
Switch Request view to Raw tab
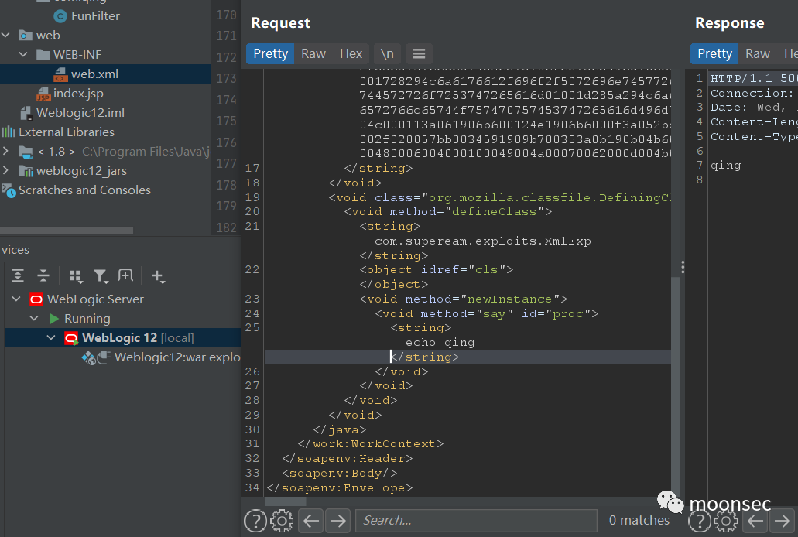[313, 54]
